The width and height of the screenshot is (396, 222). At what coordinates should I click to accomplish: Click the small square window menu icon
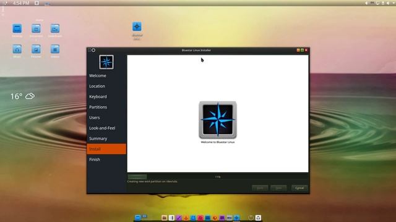click(89, 51)
